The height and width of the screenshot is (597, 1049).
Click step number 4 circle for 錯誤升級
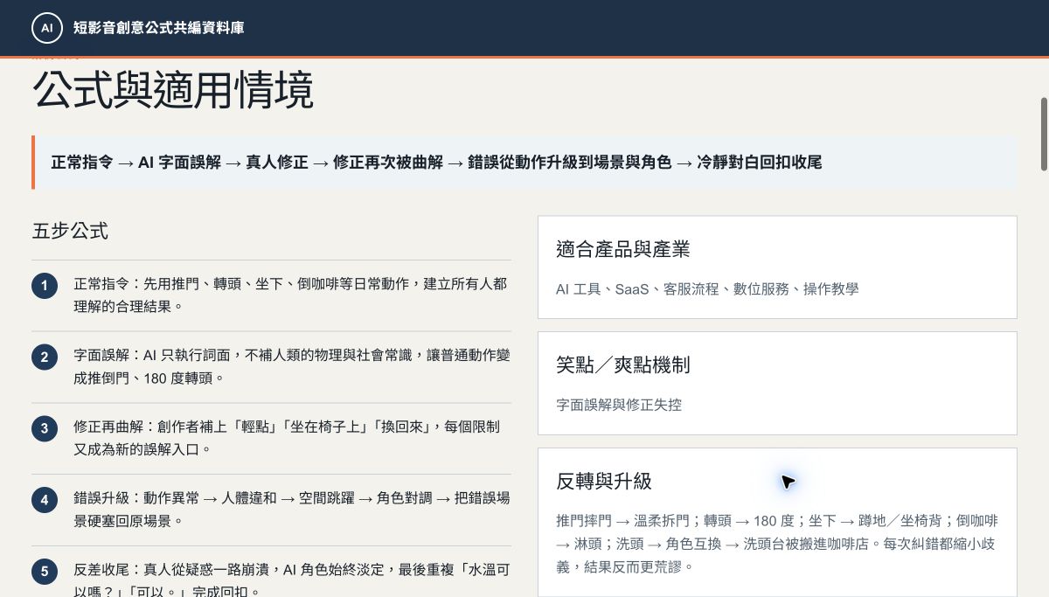(x=44, y=501)
